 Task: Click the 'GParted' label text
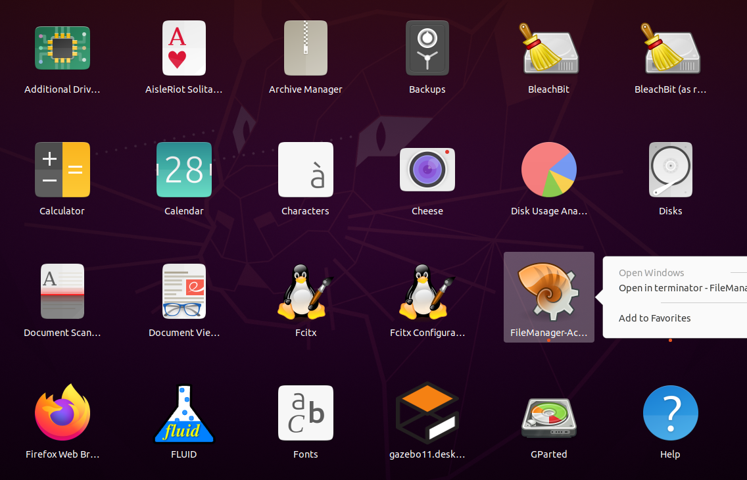[x=549, y=454]
